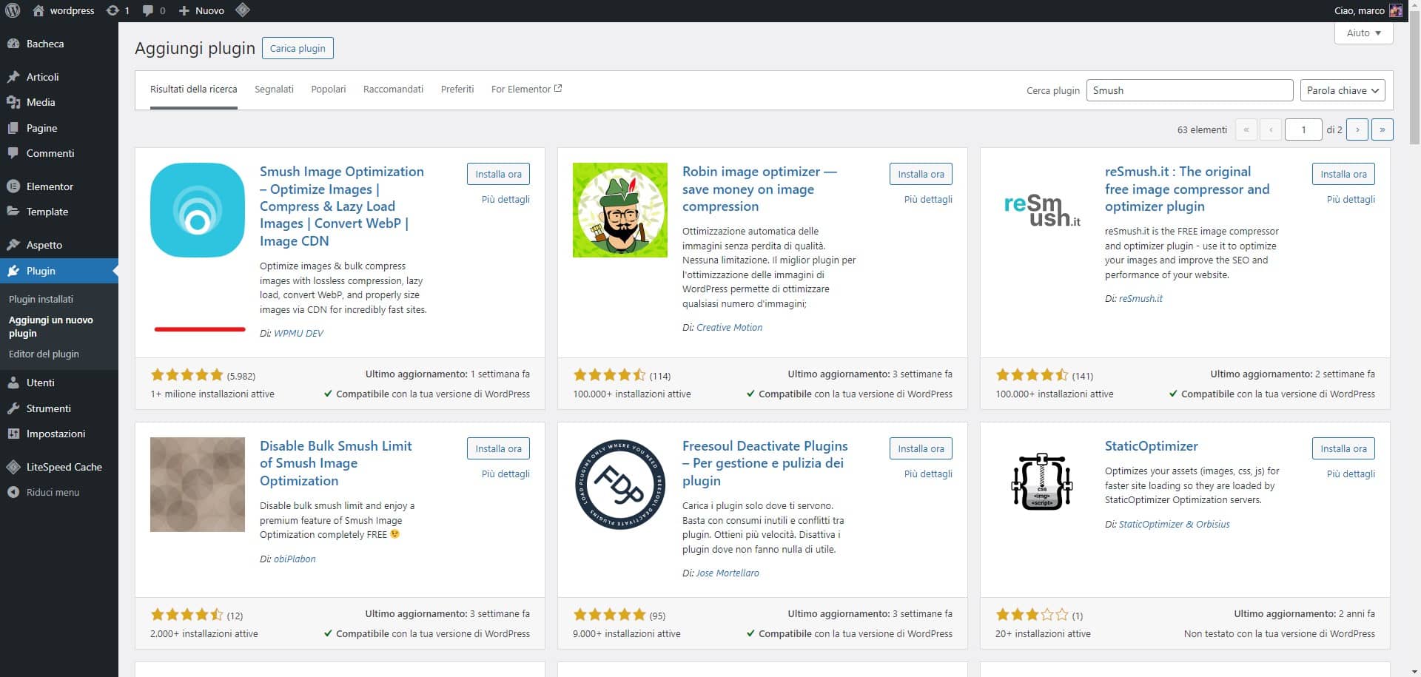Open Disable Bulk Smush Limit title link

pos(335,463)
